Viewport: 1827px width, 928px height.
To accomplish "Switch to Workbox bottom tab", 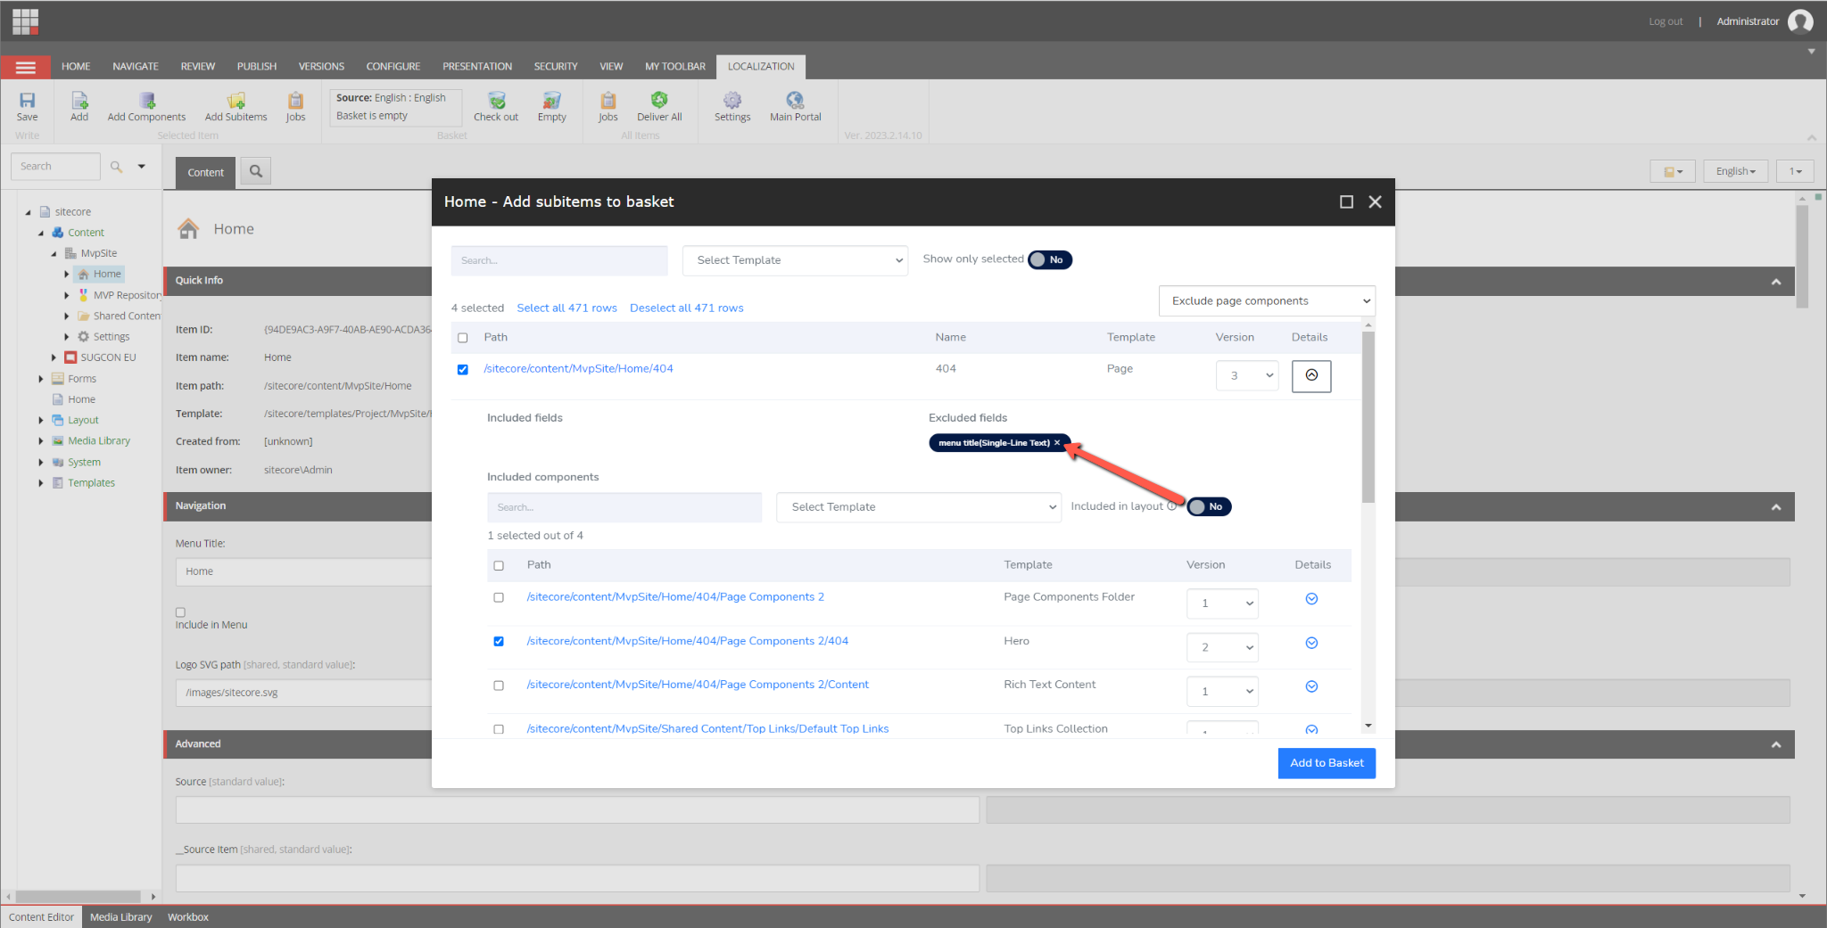I will [x=188, y=916].
